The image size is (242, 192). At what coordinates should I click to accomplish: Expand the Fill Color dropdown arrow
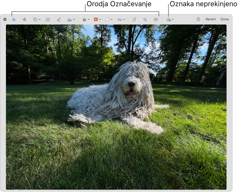click(111, 20)
